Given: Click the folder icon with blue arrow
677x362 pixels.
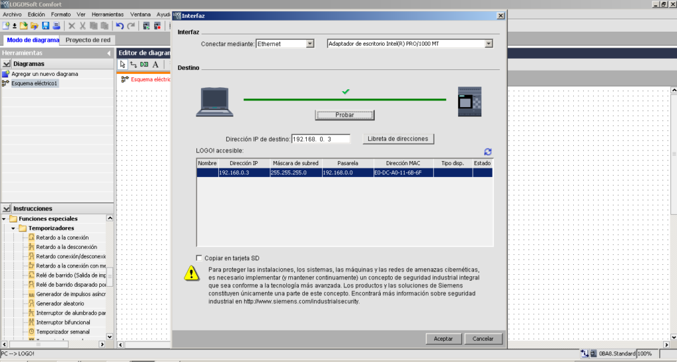Looking at the screenshot, I should tap(34, 26).
